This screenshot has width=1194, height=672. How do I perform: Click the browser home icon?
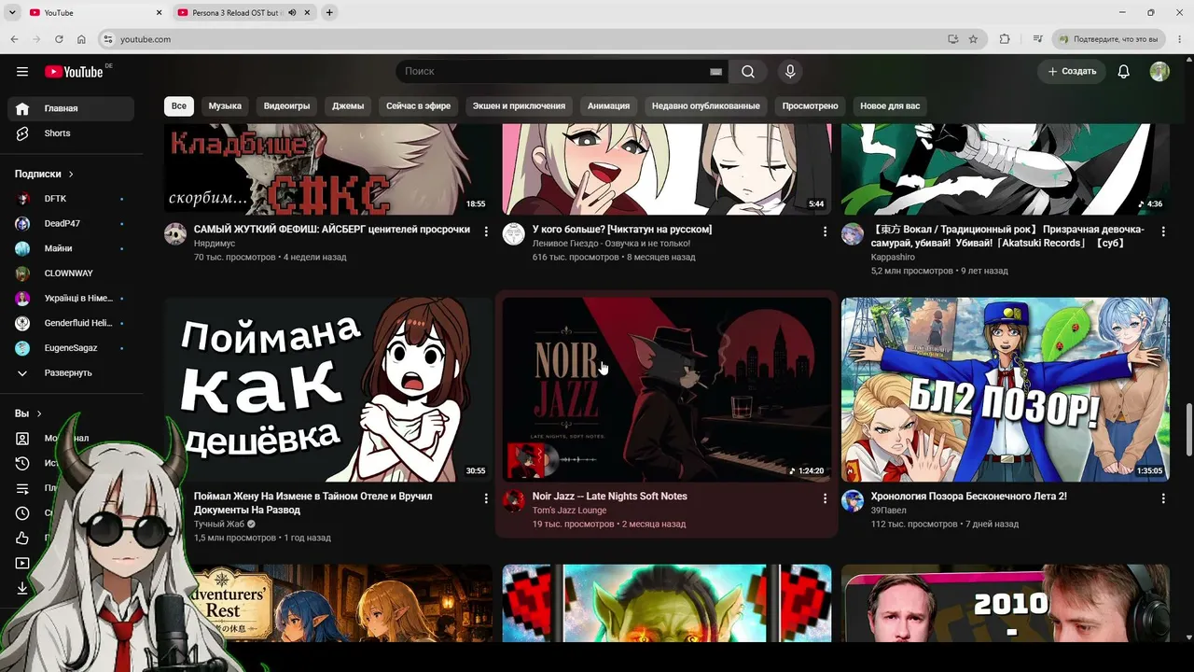(81, 39)
